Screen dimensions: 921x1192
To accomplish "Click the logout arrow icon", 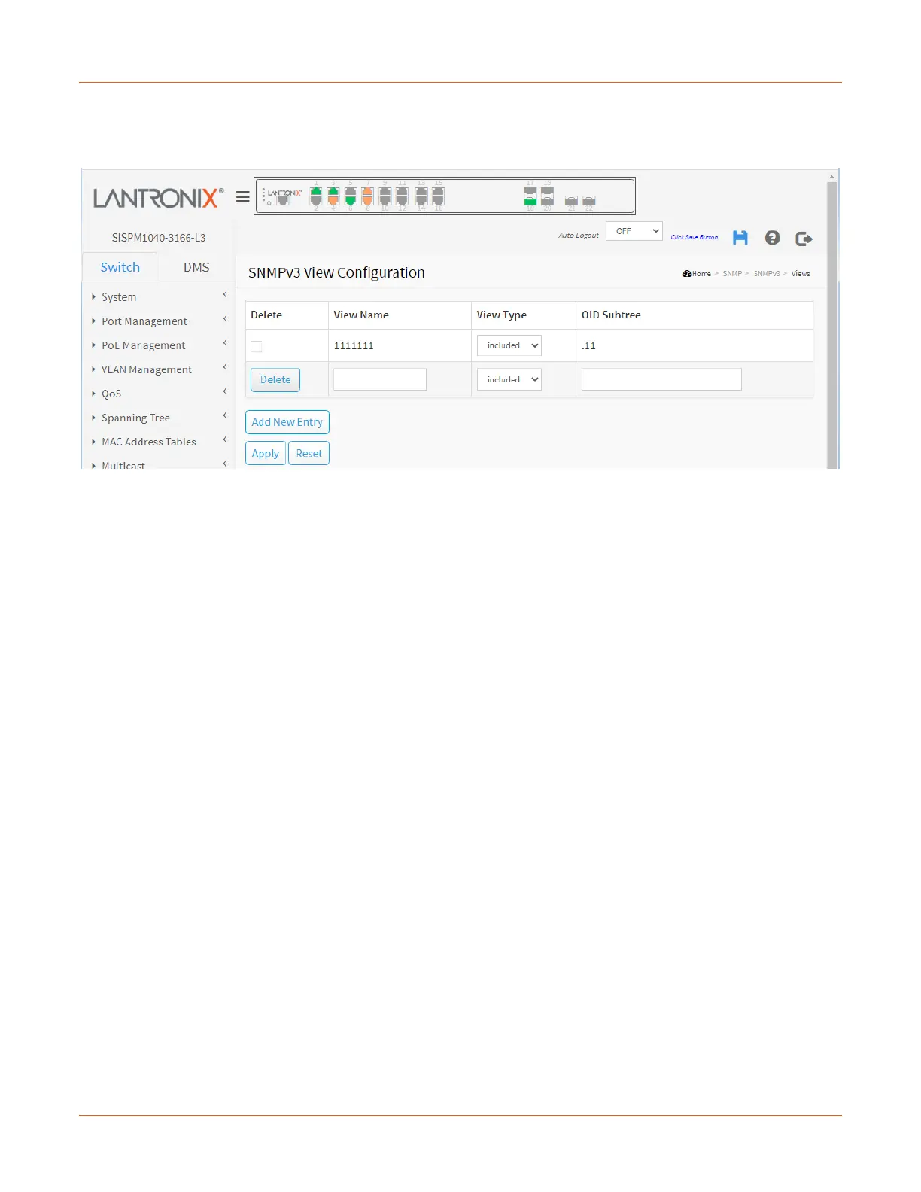I will 804,239.
